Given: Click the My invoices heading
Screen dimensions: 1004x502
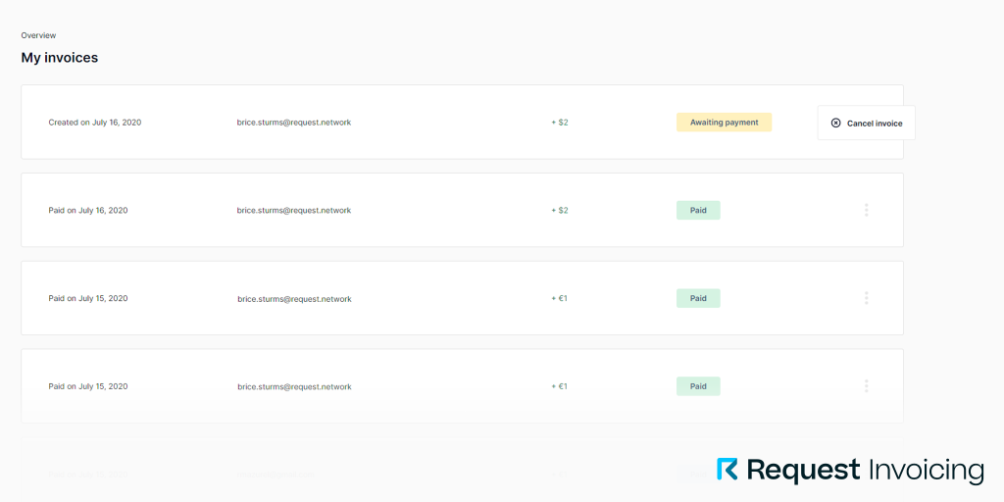Looking at the screenshot, I should pos(60,58).
